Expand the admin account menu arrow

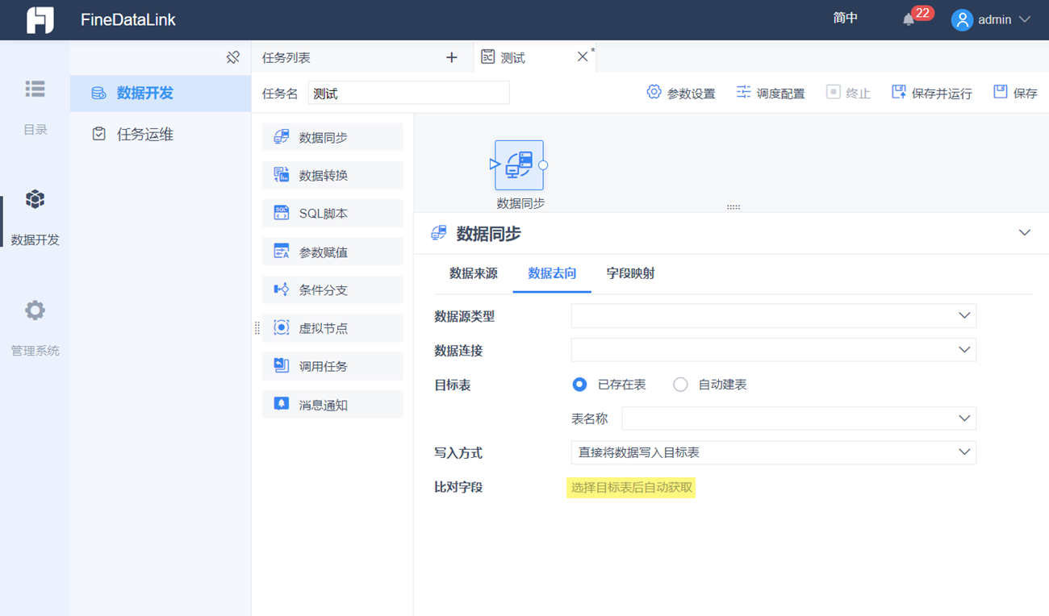tap(1025, 19)
